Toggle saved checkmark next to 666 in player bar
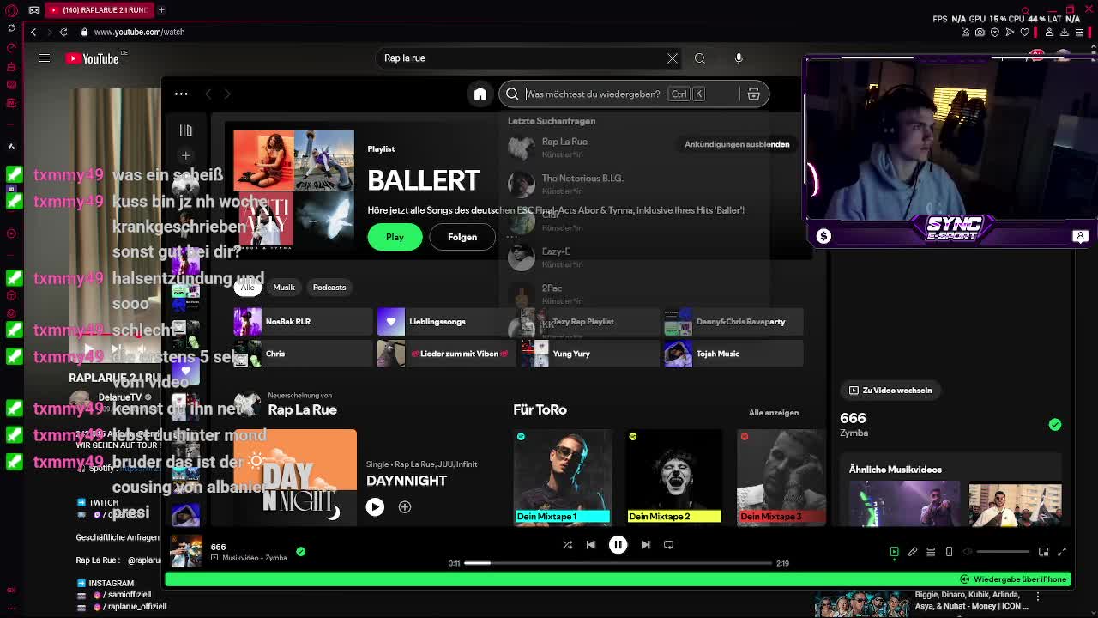The width and height of the screenshot is (1098, 618). (300, 552)
